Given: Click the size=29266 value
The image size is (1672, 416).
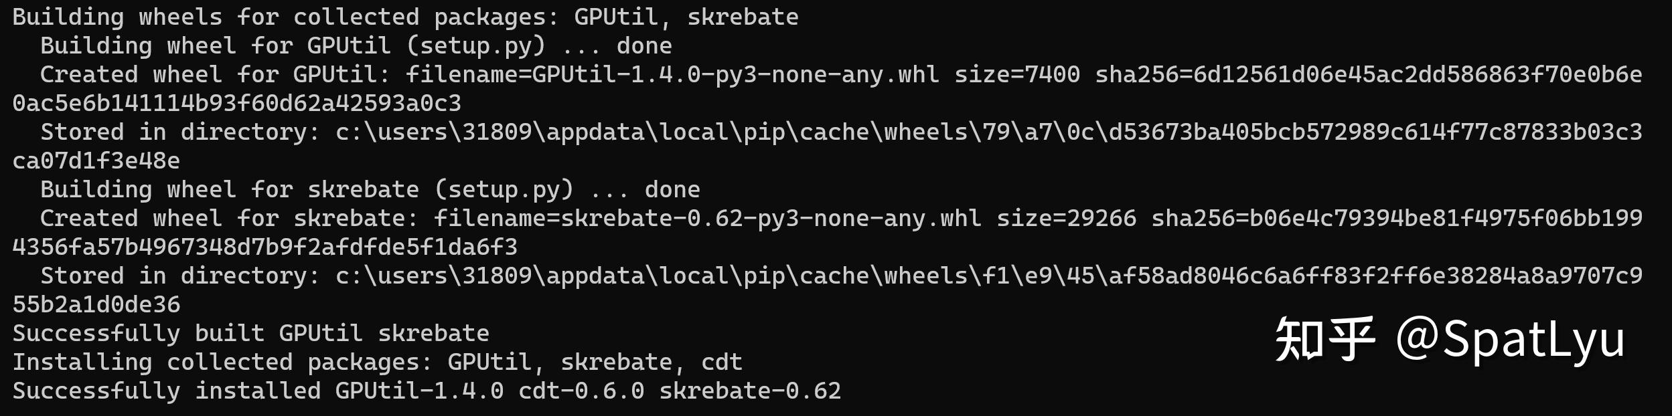Looking at the screenshot, I should pos(1066,218).
